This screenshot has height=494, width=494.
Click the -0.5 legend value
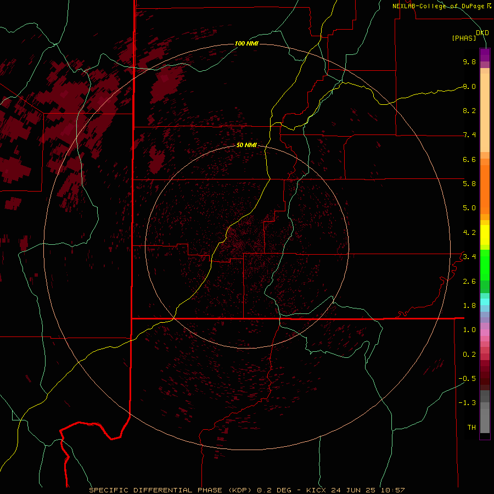point(467,379)
